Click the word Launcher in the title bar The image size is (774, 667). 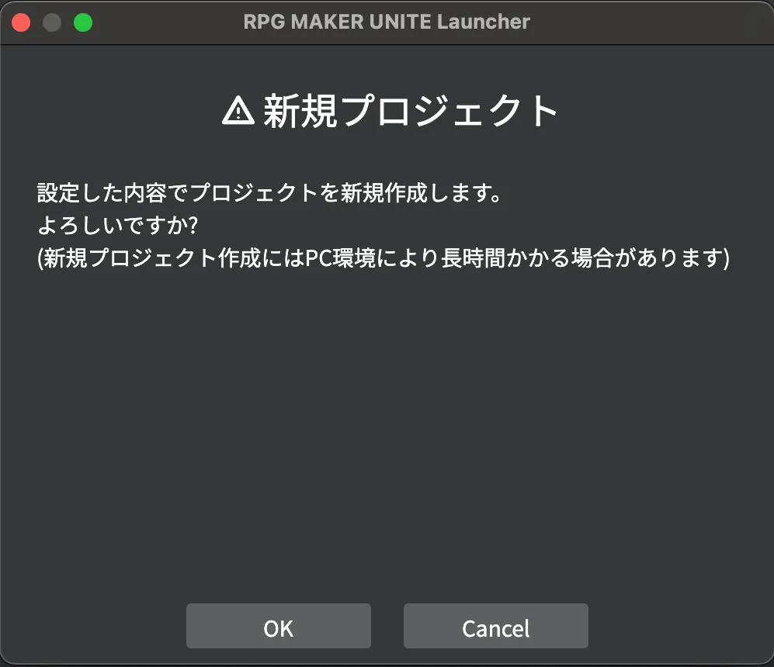coord(483,22)
